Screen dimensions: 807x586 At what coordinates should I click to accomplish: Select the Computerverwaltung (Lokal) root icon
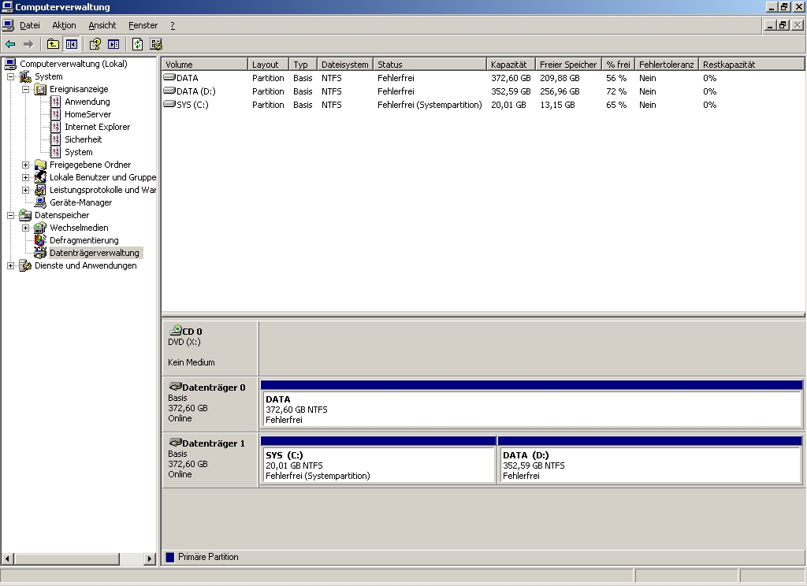pos(10,64)
